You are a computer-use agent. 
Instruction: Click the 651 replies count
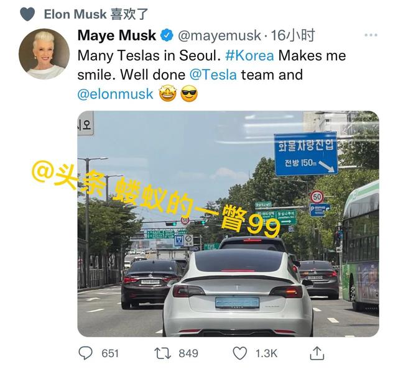(110, 353)
